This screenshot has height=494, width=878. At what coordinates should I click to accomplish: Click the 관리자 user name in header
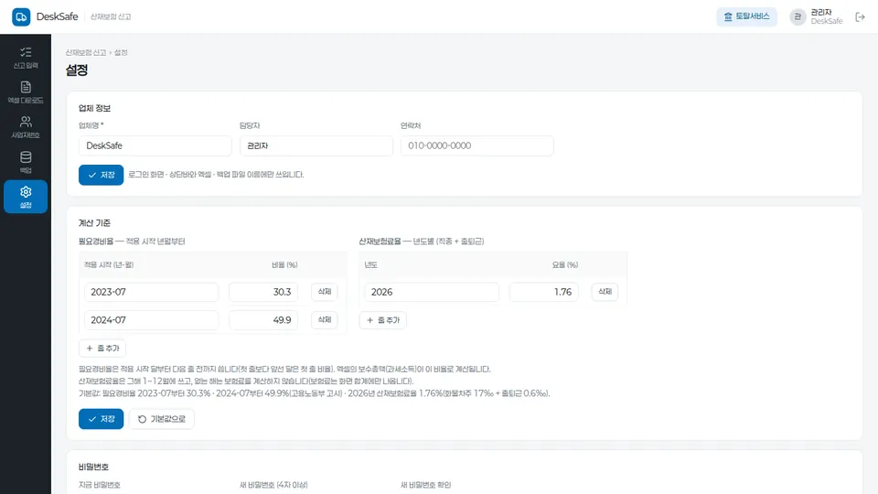point(821,12)
